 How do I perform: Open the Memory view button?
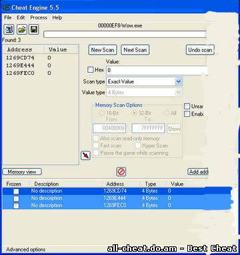[22, 172]
